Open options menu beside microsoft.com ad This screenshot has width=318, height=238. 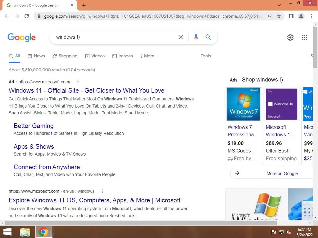pos(78,82)
